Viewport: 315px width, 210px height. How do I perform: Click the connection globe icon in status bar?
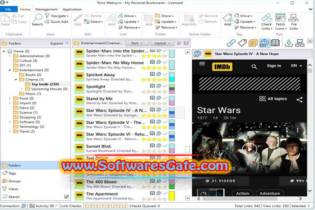coord(24,206)
